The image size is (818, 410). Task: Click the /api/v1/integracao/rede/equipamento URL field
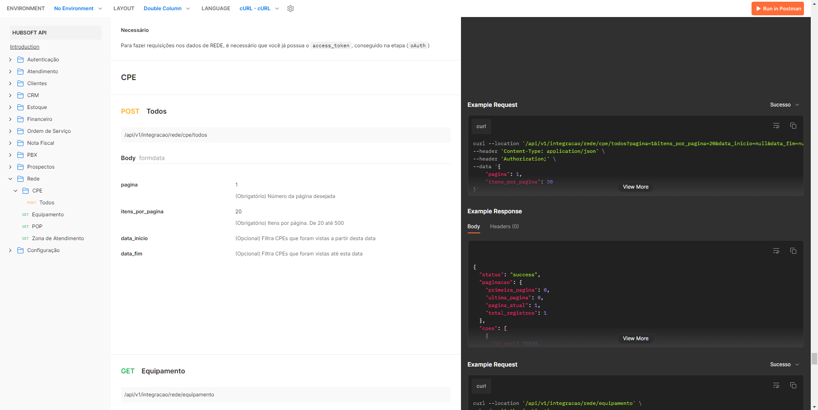click(x=286, y=395)
